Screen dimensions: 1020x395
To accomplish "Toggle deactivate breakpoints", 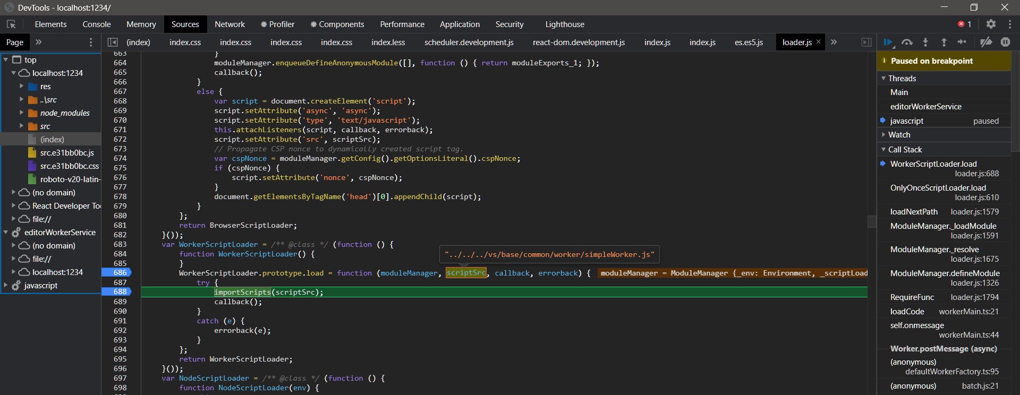I will pyautogui.click(x=986, y=42).
